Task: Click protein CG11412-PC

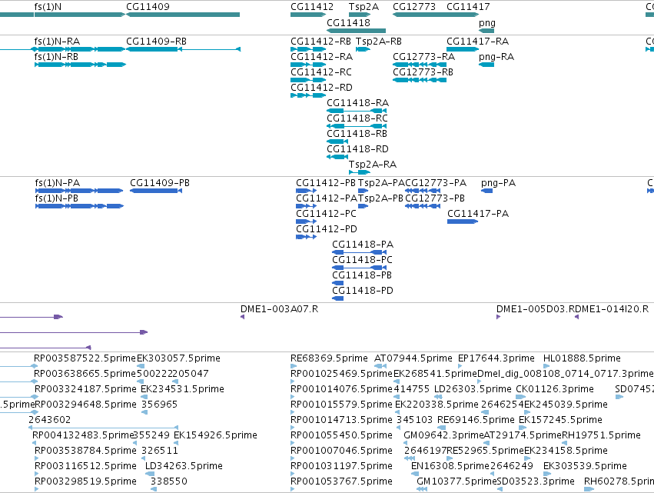Action: (x=306, y=222)
